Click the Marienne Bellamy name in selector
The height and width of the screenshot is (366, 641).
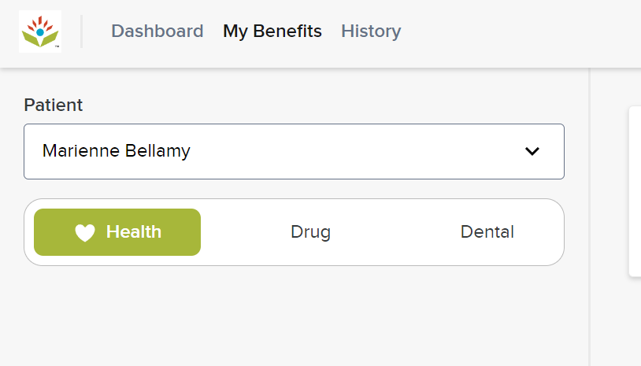117,151
